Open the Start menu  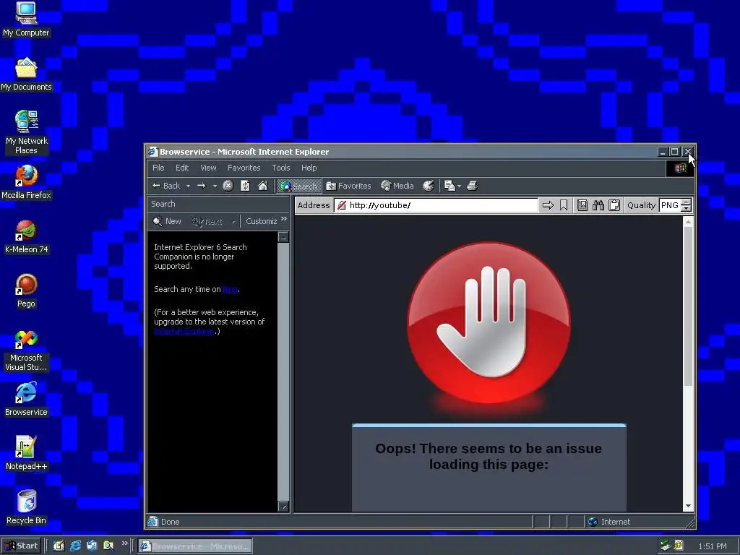(x=21, y=546)
